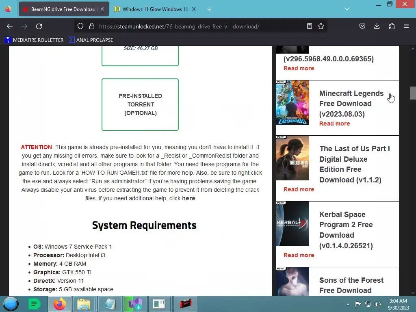416x312 pixels.
Task: Open The Last of Us Part I title
Action: [354, 164]
